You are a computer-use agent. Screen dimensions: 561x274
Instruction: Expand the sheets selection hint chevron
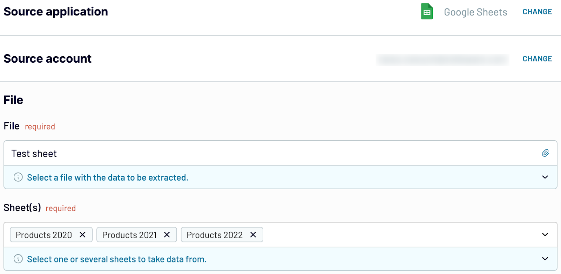pos(545,259)
